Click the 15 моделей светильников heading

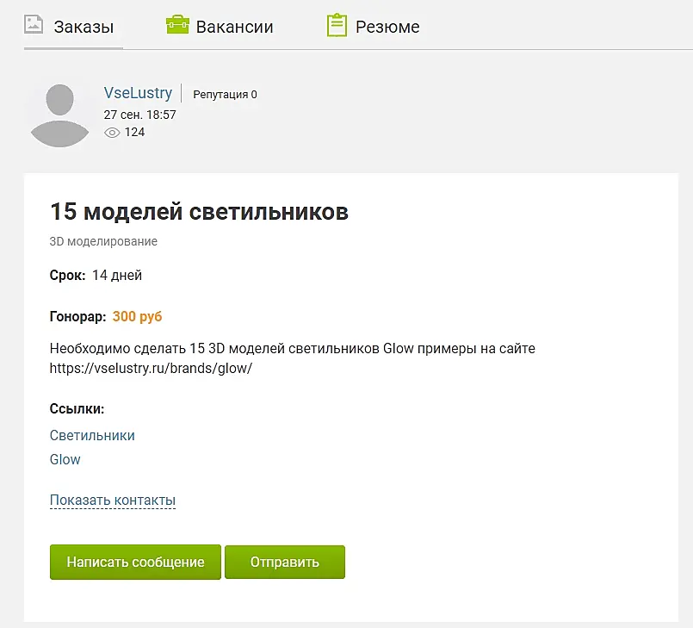(200, 211)
